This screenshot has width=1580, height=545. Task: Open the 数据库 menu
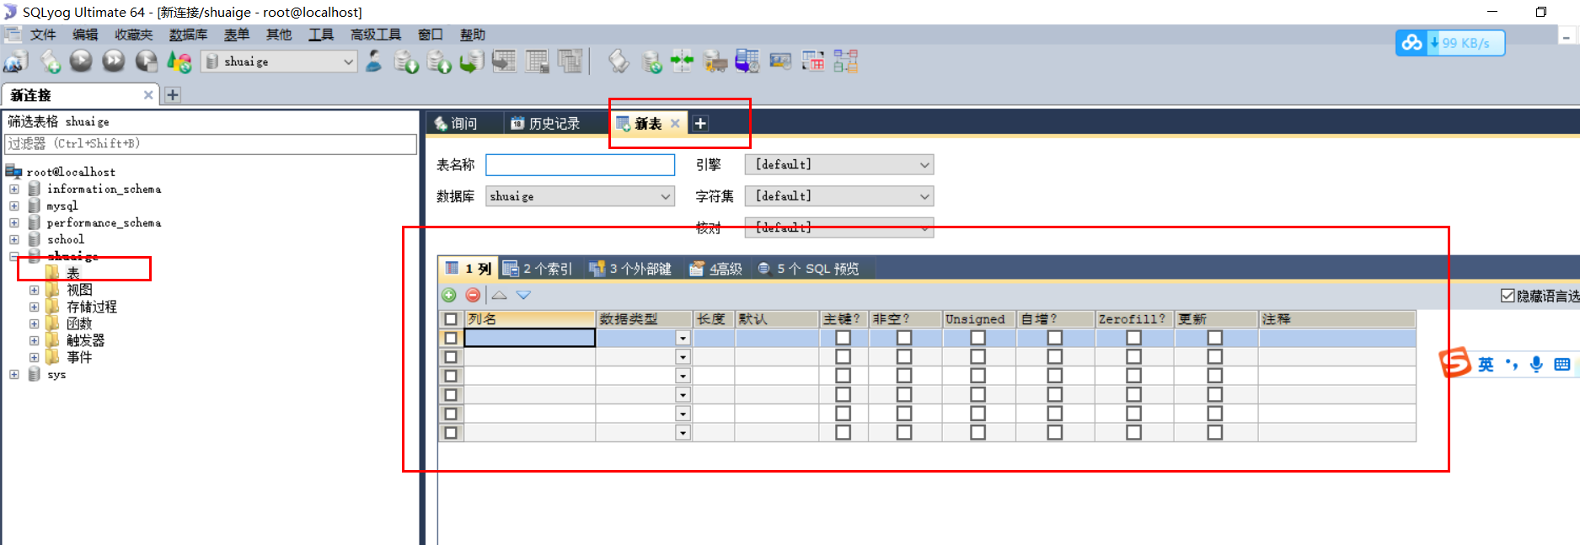(x=188, y=35)
